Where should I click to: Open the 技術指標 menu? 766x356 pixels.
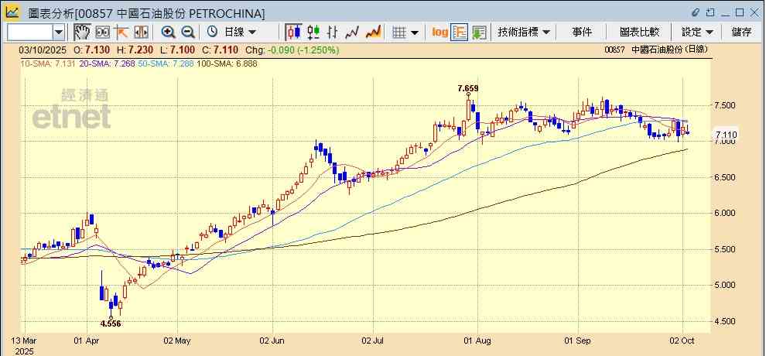coord(524,32)
